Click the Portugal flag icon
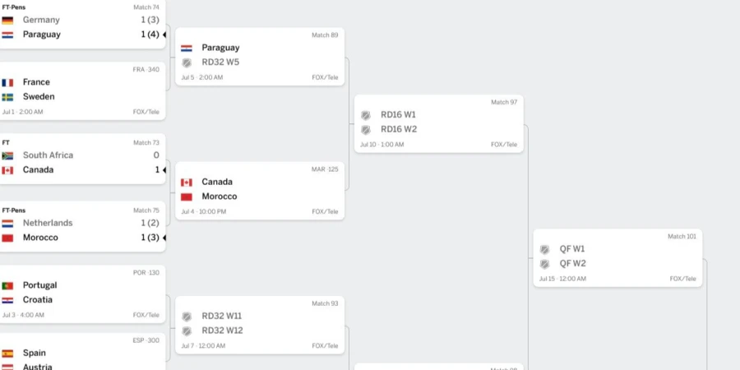The width and height of the screenshot is (740, 370). [x=7, y=285]
